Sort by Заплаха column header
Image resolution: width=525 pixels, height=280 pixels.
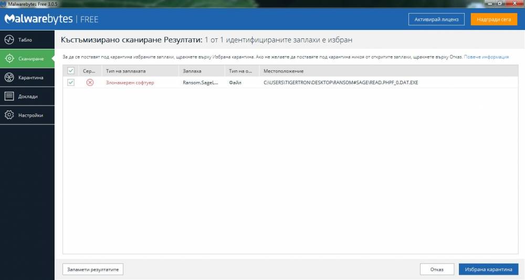click(202, 71)
